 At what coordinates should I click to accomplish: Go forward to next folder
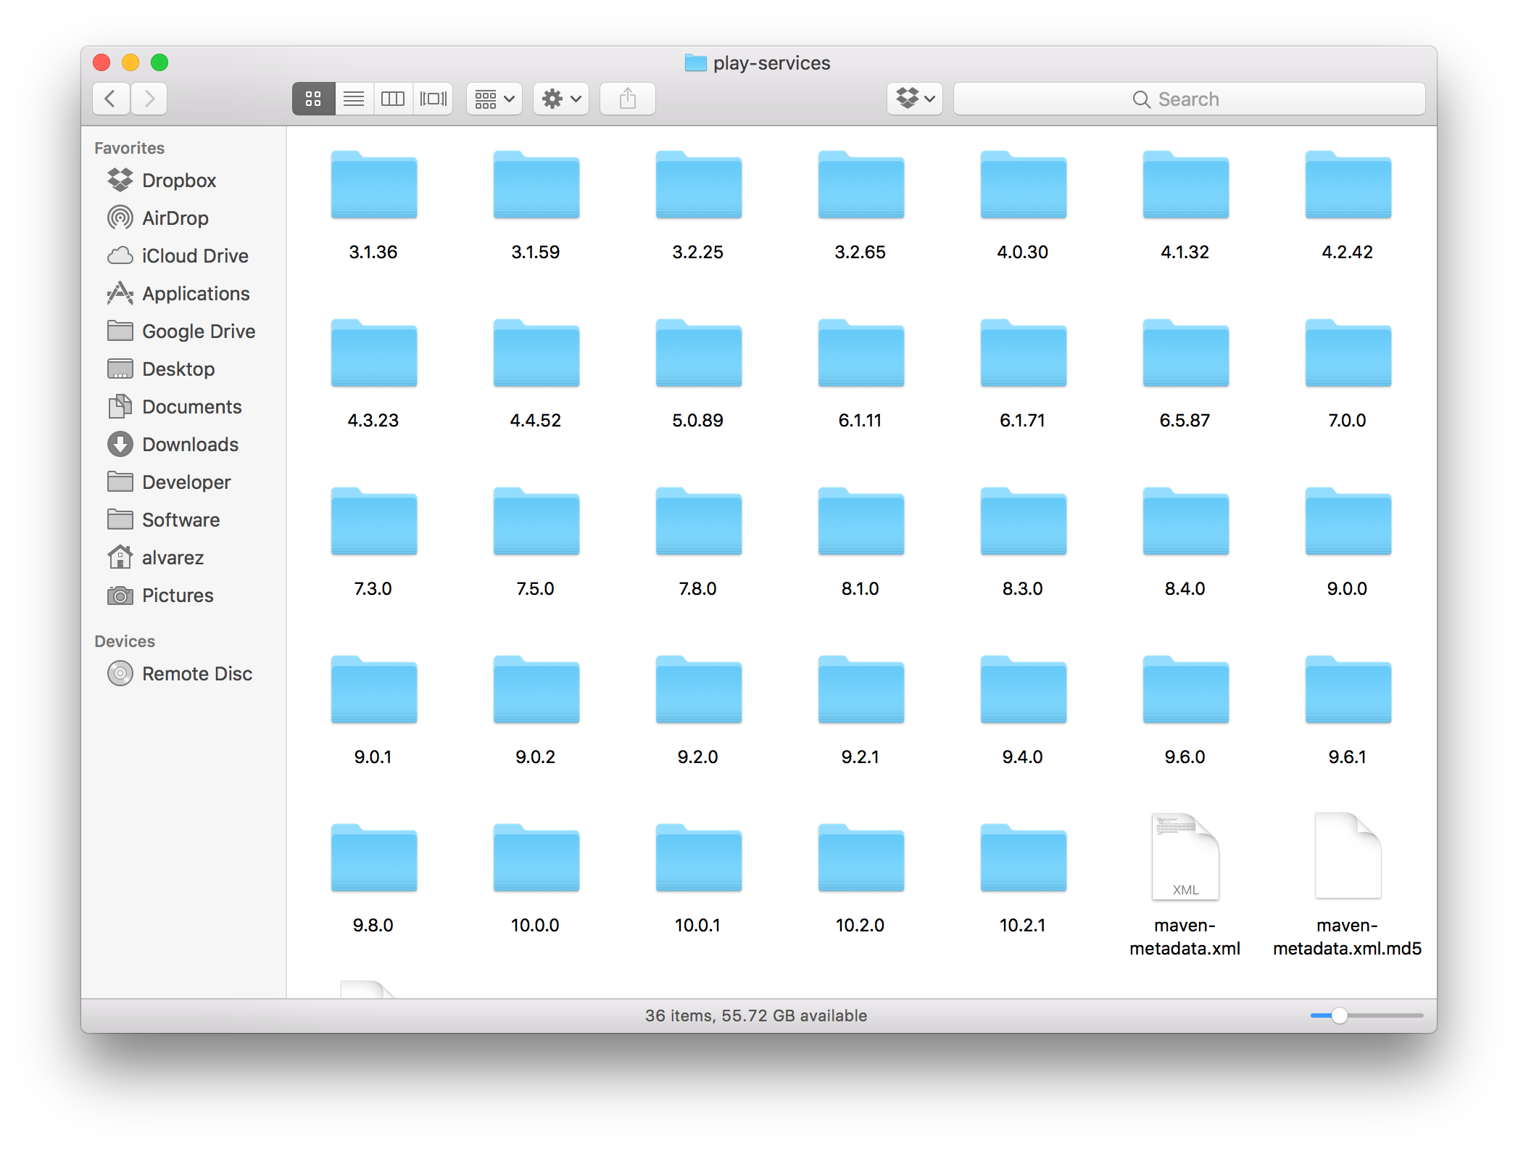click(x=149, y=99)
